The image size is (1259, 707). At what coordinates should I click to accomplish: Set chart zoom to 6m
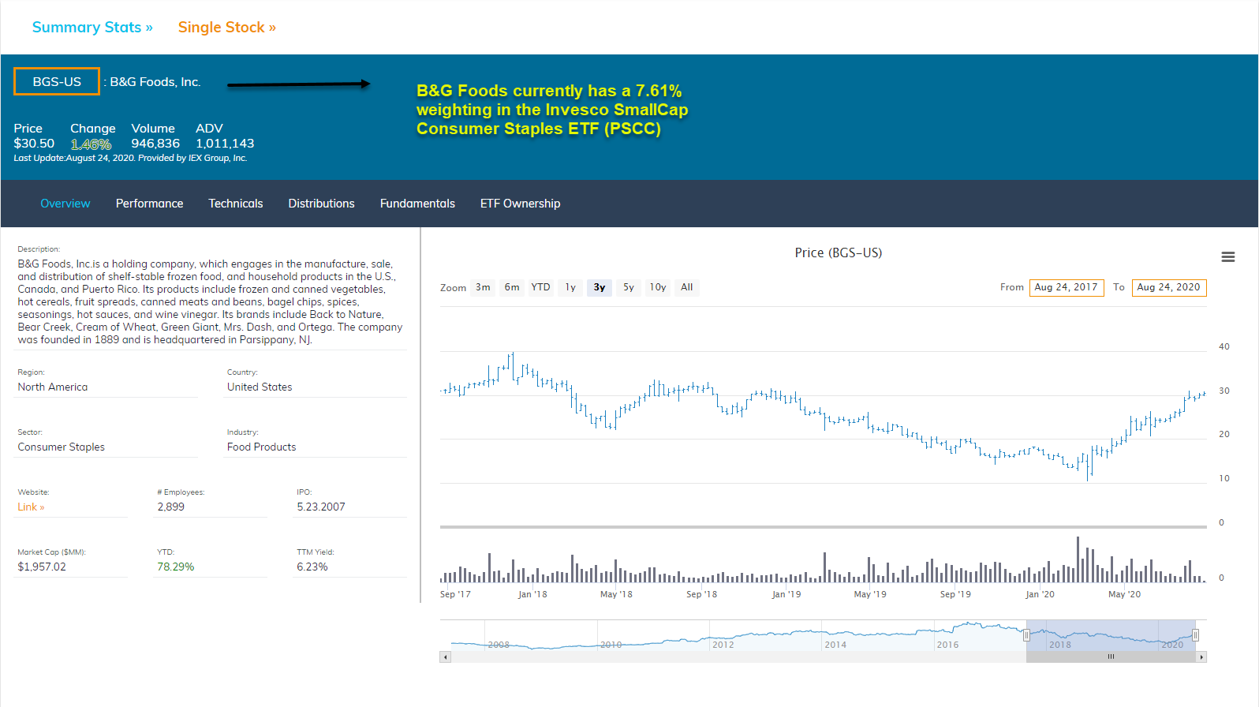tap(512, 287)
